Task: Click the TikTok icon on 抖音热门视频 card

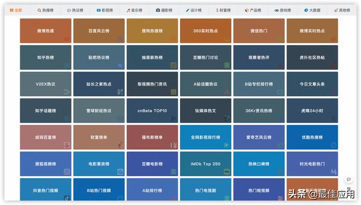Action: (x=67, y=198)
